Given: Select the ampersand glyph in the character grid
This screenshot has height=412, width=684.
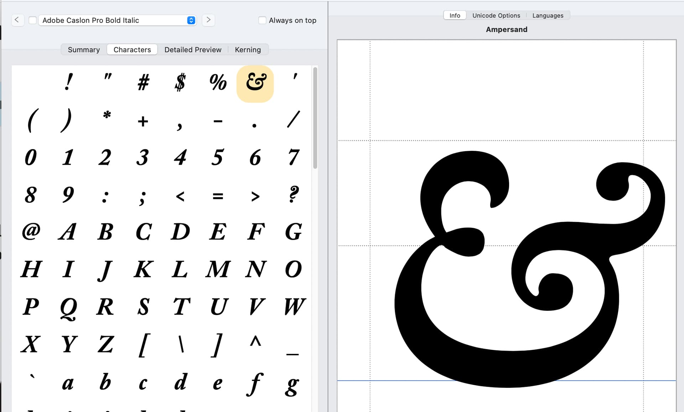Looking at the screenshot, I should click(255, 83).
